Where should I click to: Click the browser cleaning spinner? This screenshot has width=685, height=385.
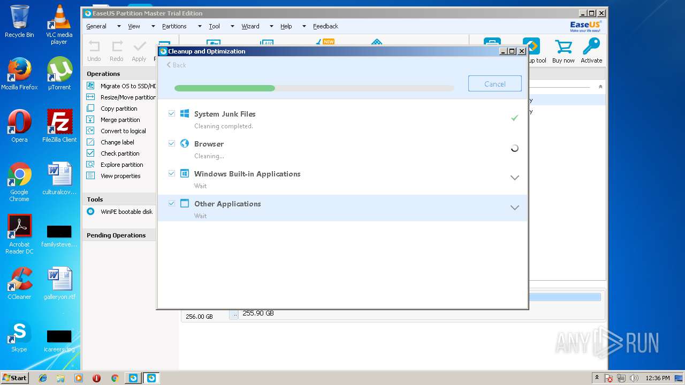coord(514,148)
